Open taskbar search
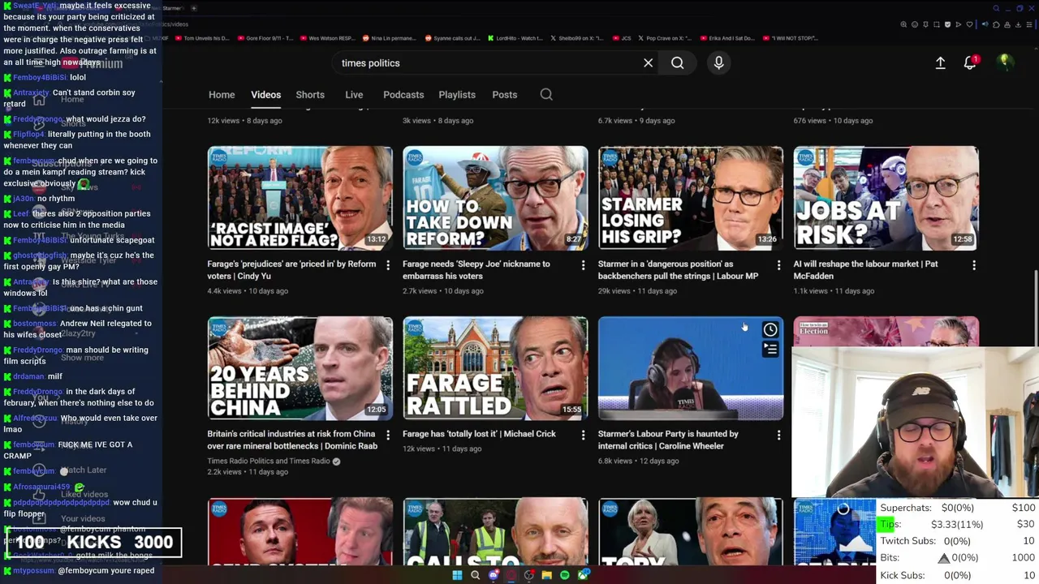Viewport: 1039px width, 584px height. coord(475,575)
